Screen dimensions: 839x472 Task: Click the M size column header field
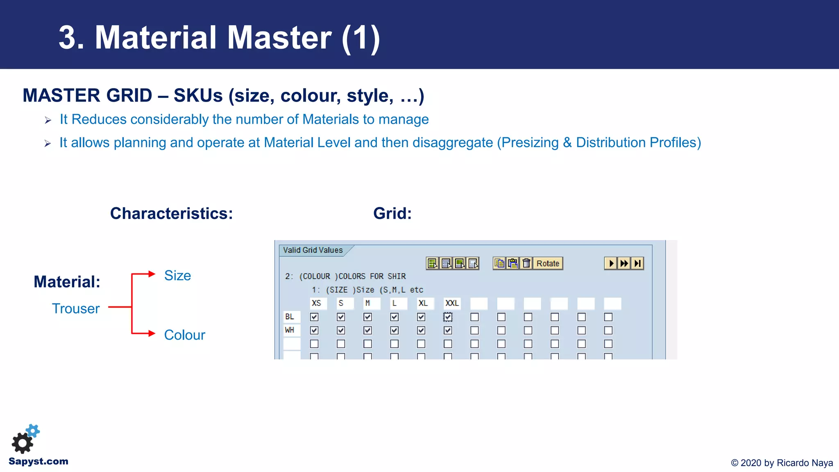pyautogui.click(x=372, y=304)
